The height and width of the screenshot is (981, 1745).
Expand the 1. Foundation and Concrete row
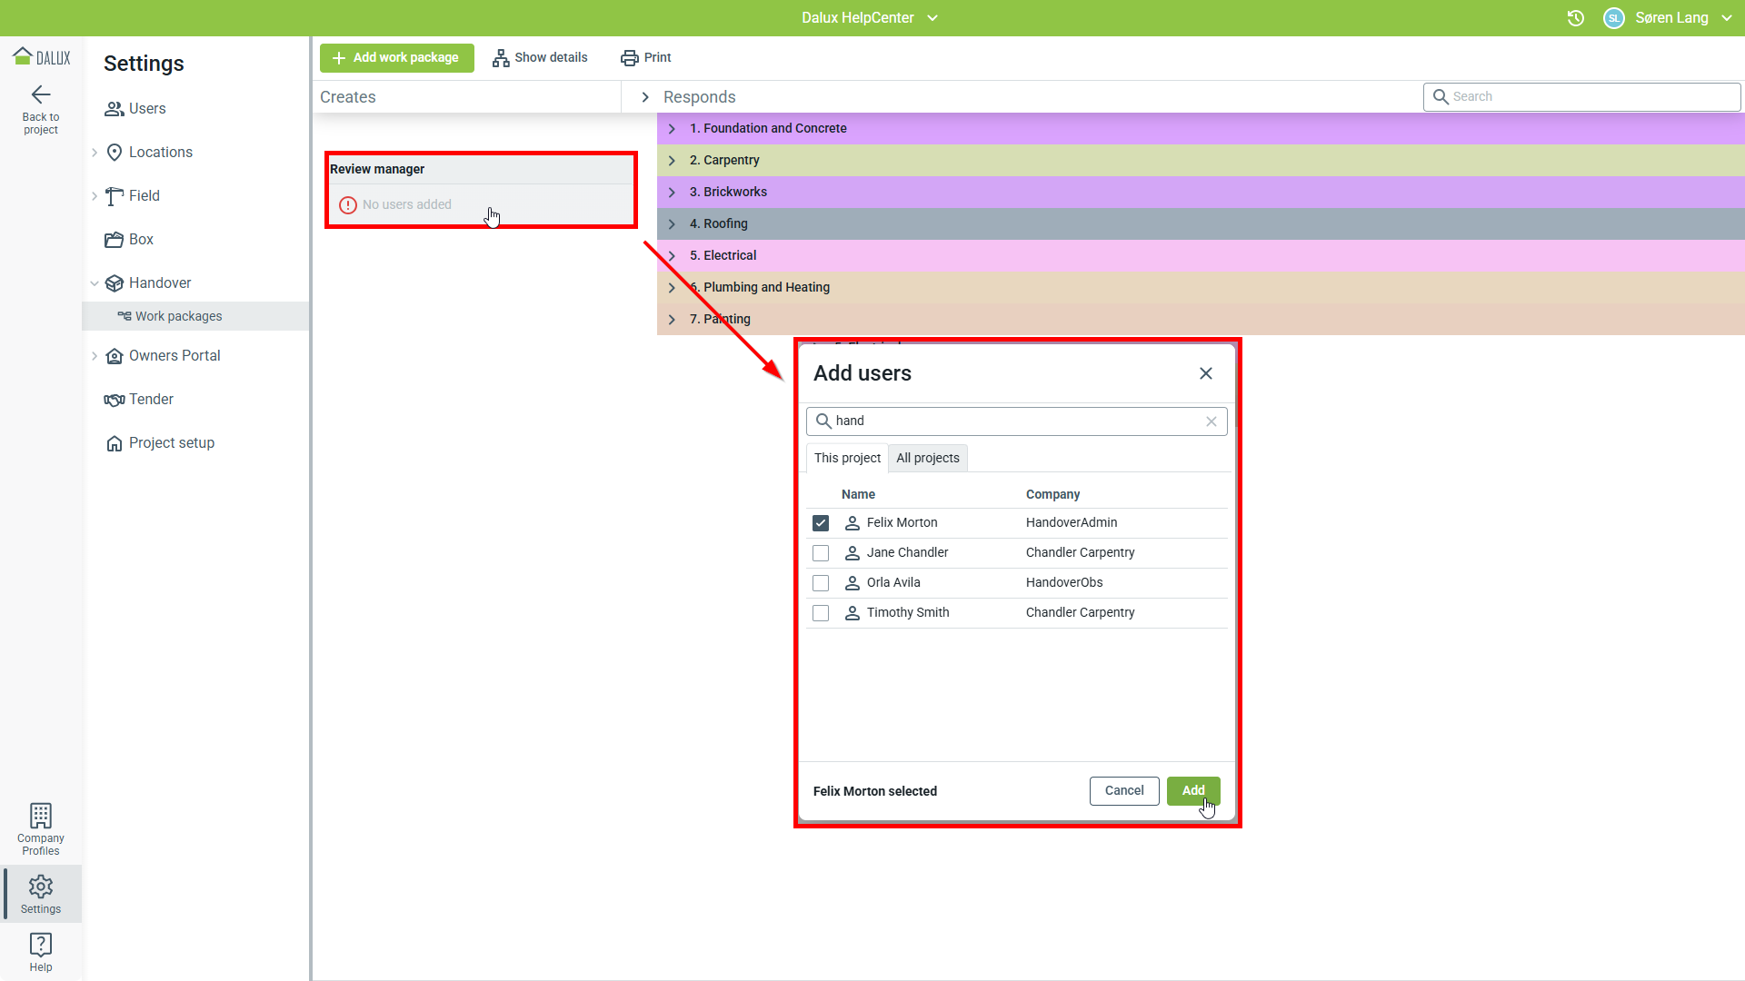click(672, 129)
